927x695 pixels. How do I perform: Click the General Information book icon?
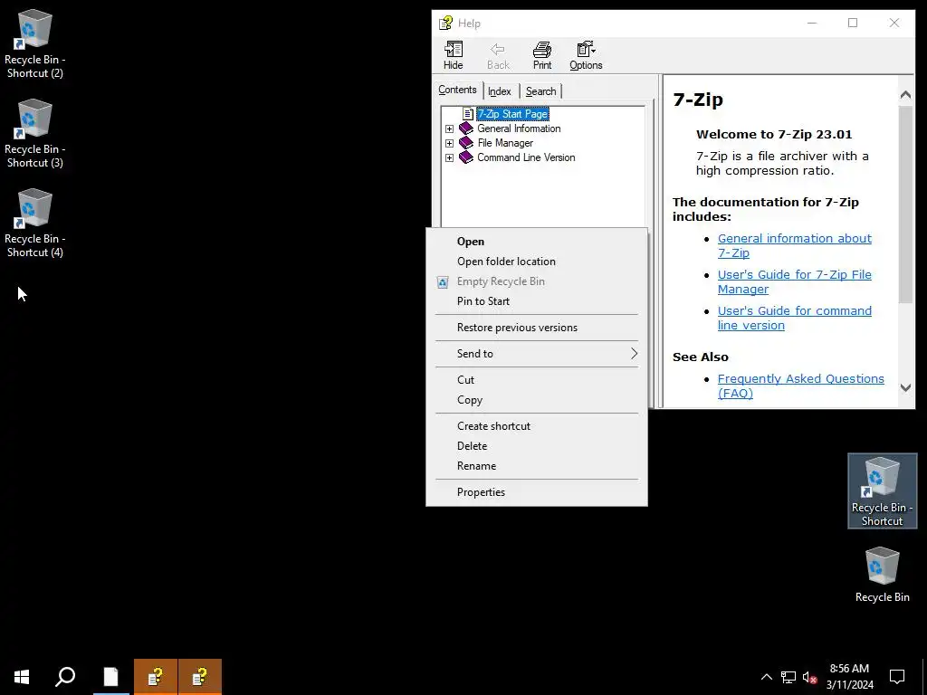coord(466,129)
